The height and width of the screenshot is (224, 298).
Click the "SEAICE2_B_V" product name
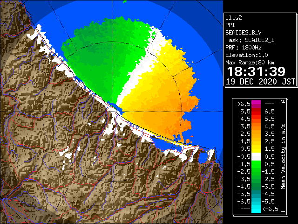pos(244,33)
